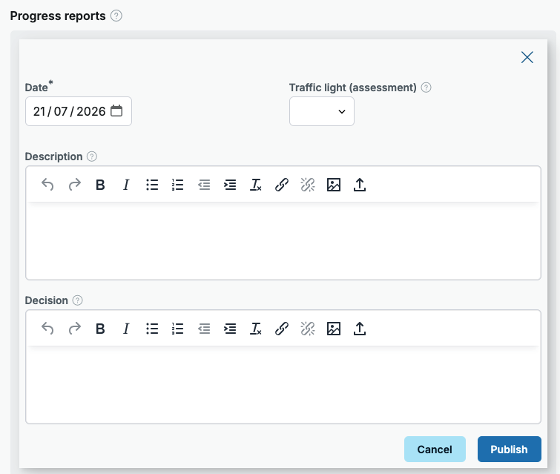Toggle Italic in the Description editor
Image resolution: width=560 pixels, height=474 pixels.
[126, 185]
